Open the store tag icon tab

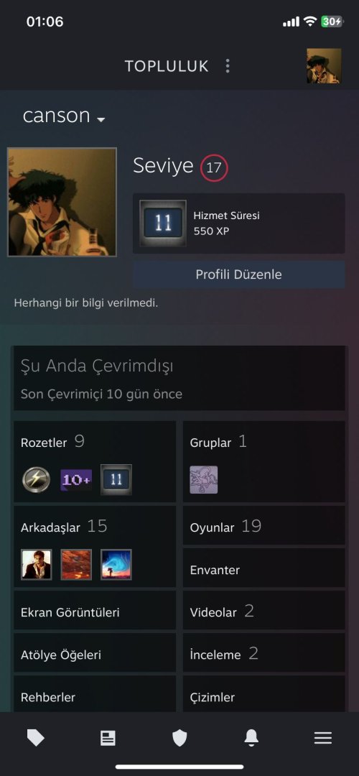(x=36, y=739)
